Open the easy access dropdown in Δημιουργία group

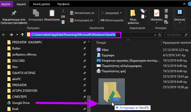pyautogui.click(x=144, y=16)
